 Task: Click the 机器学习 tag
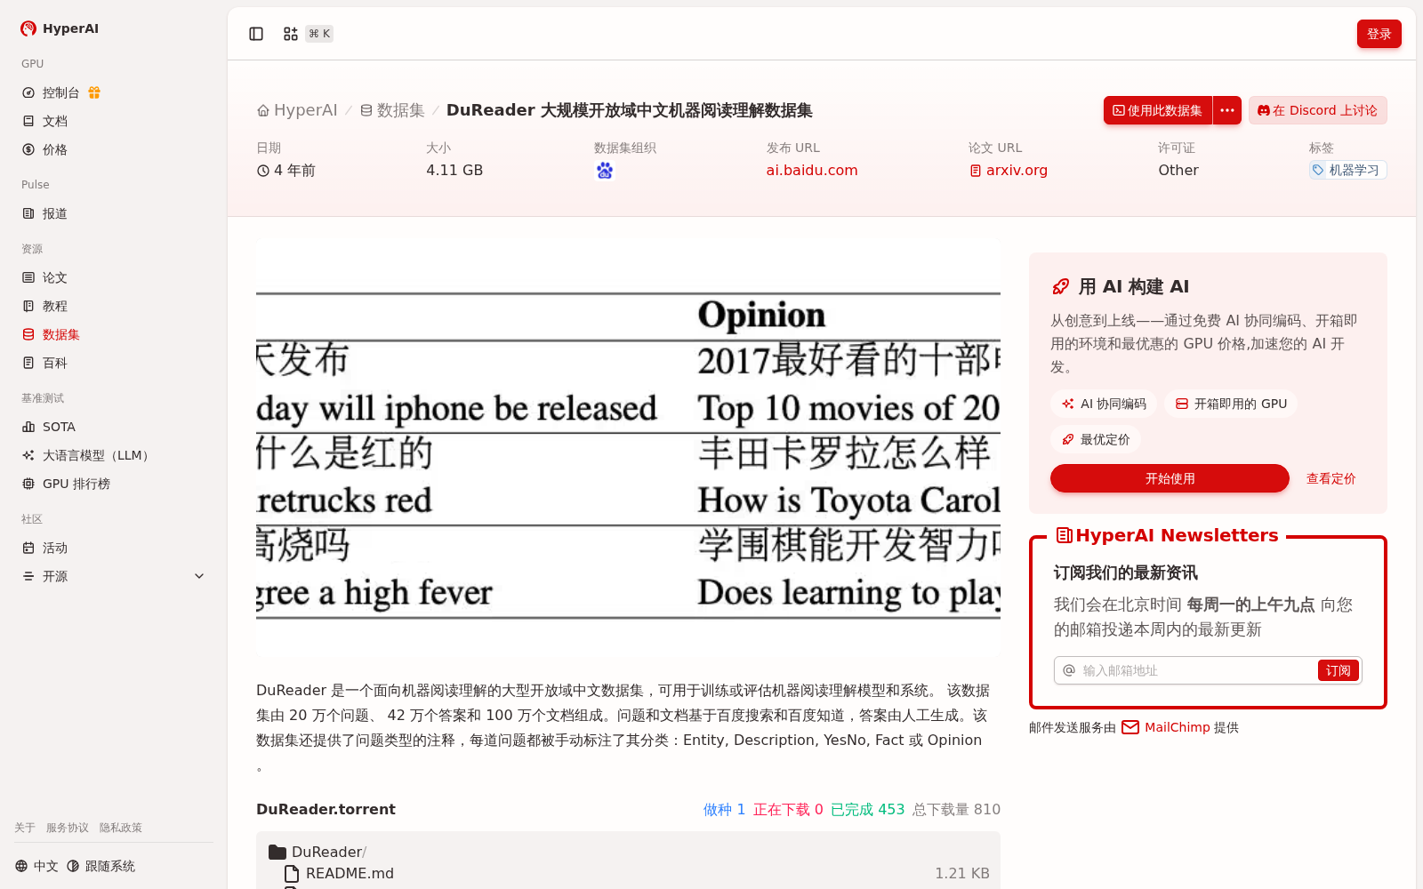1347,170
